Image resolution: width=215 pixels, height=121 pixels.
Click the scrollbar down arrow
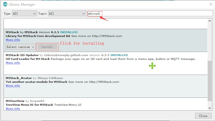coord(209,108)
